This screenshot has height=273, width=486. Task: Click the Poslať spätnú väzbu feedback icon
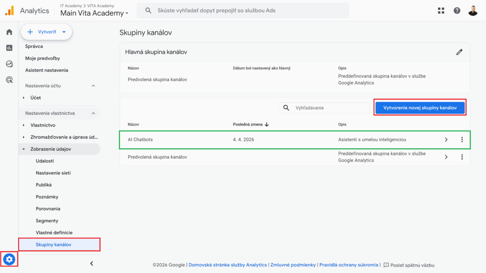coord(386,265)
